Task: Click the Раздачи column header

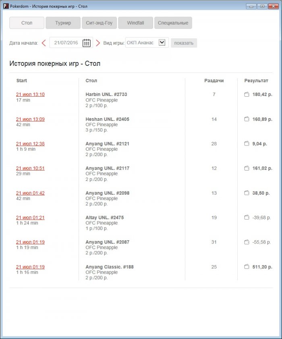Action: click(x=214, y=81)
